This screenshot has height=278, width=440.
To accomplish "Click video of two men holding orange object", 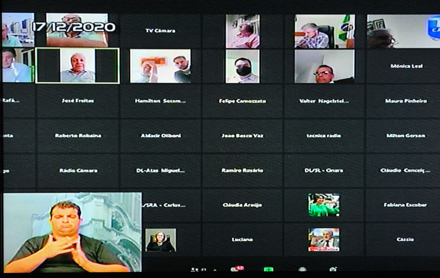I will 160,66.
